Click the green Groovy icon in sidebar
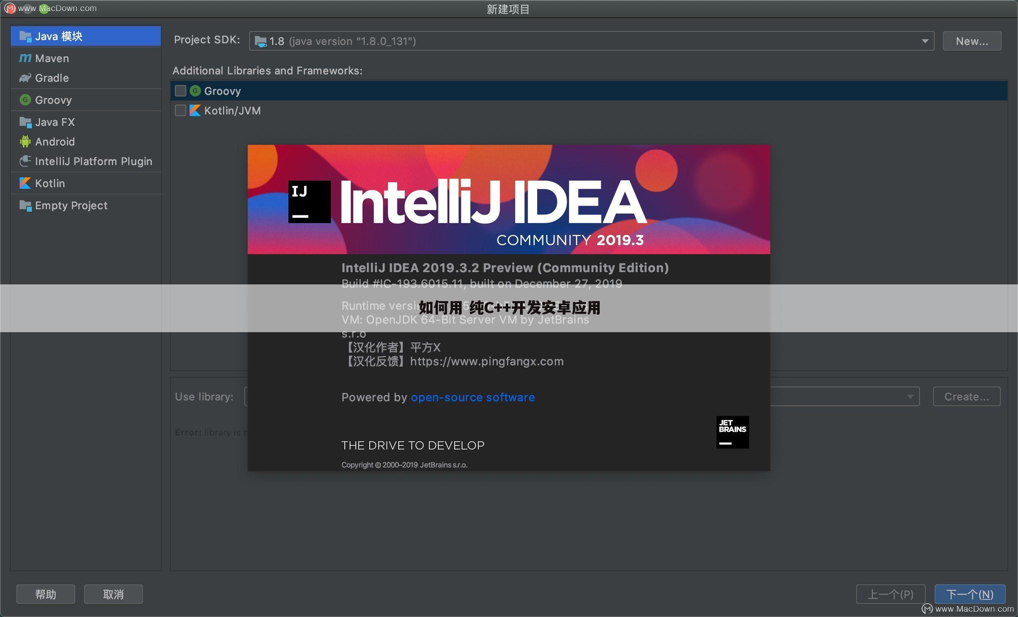Screen dimensions: 1018x617 [x=25, y=100]
